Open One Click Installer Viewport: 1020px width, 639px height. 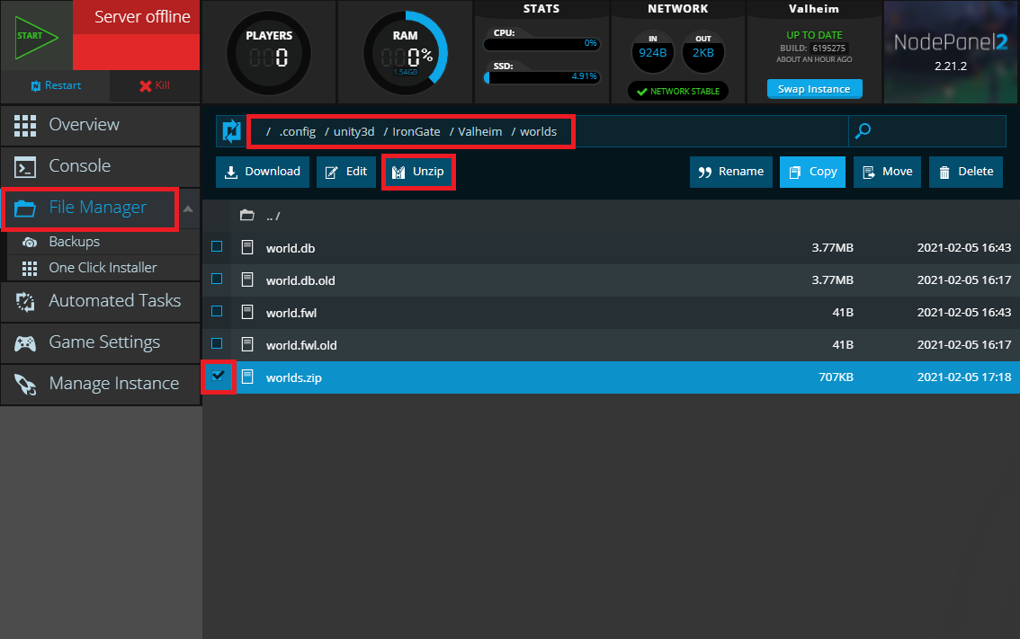pyautogui.click(x=103, y=268)
